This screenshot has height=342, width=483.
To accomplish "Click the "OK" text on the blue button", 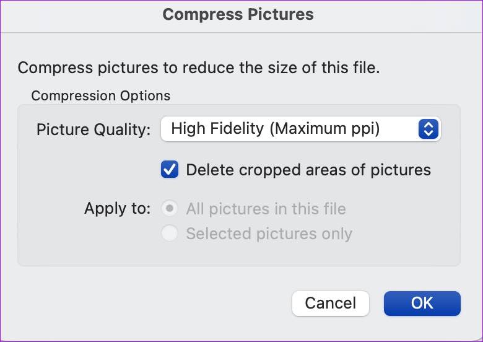I will click(422, 303).
